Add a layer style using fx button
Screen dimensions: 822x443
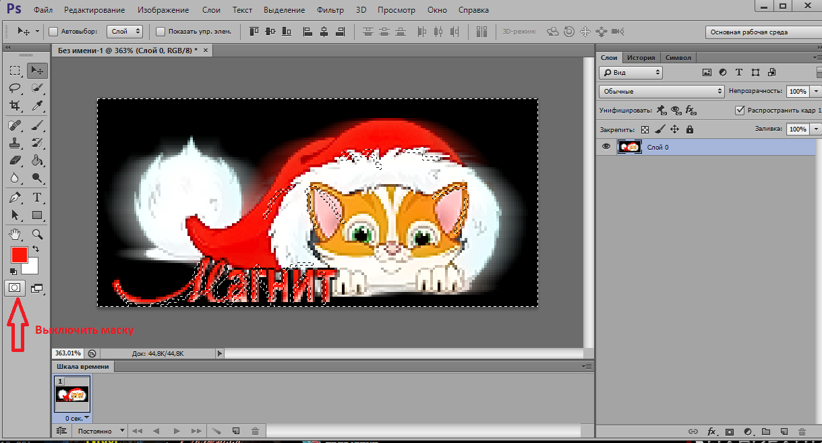coord(711,432)
